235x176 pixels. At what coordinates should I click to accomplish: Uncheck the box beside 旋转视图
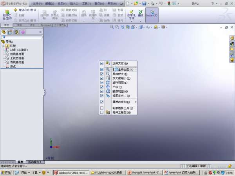coord(102,83)
